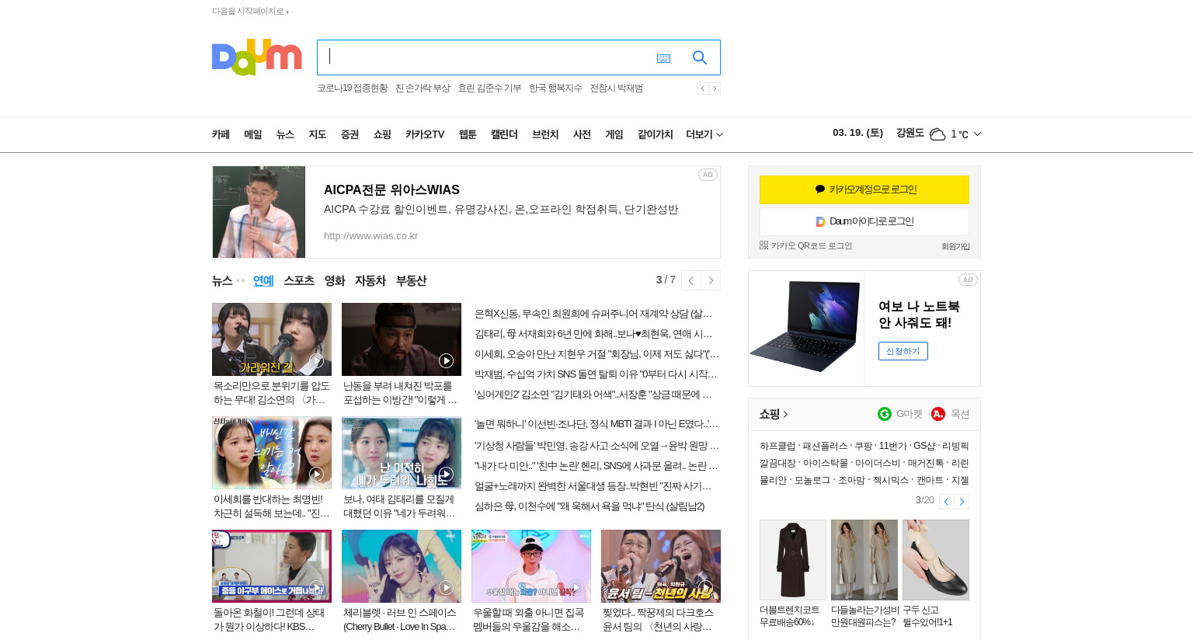Expand the 더보기 menu
Viewport: 1193px width, 640px height.
coord(704,134)
